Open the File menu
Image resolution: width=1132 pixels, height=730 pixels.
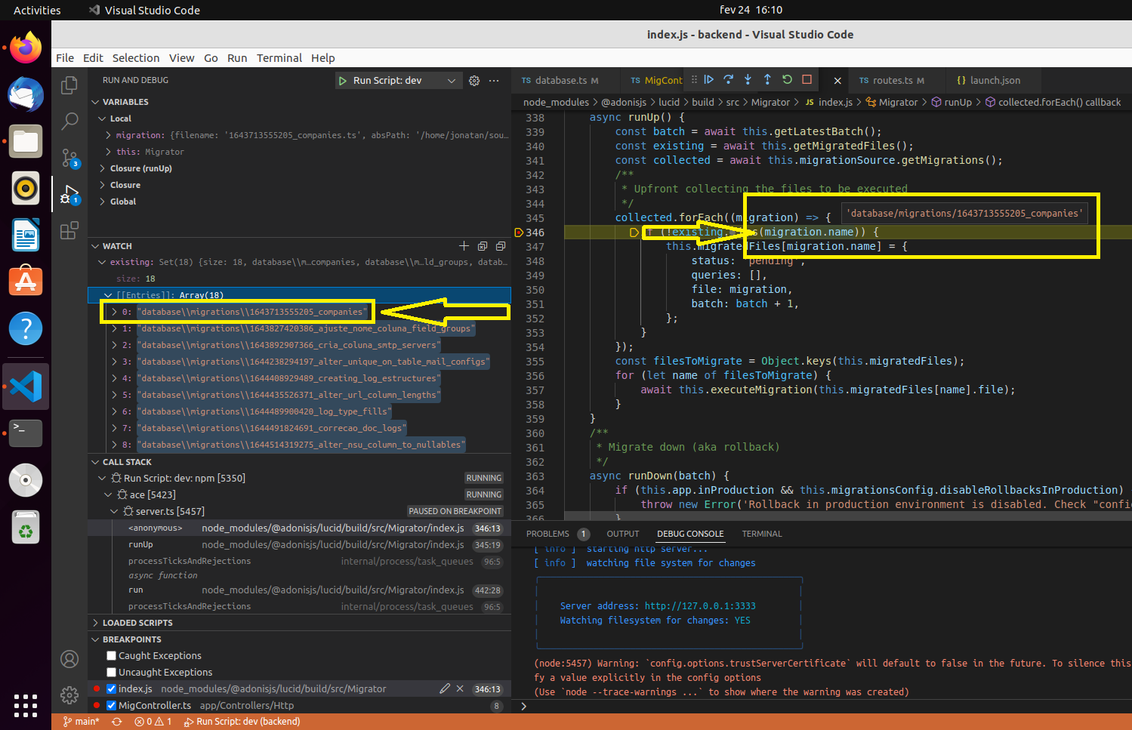[65, 58]
